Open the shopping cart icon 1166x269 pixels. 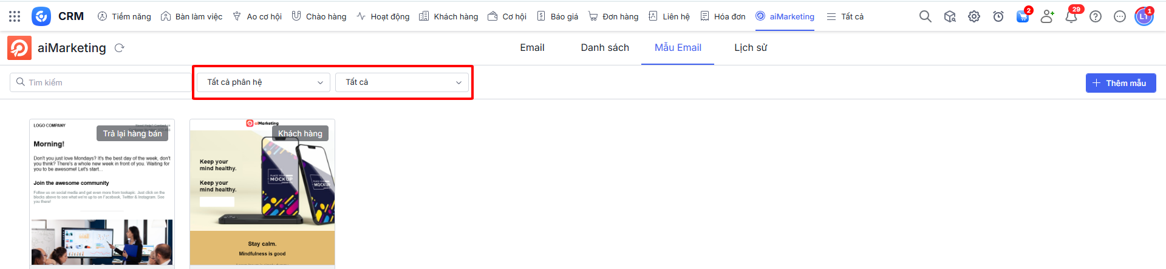pyautogui.click(x=1023, y=16)
